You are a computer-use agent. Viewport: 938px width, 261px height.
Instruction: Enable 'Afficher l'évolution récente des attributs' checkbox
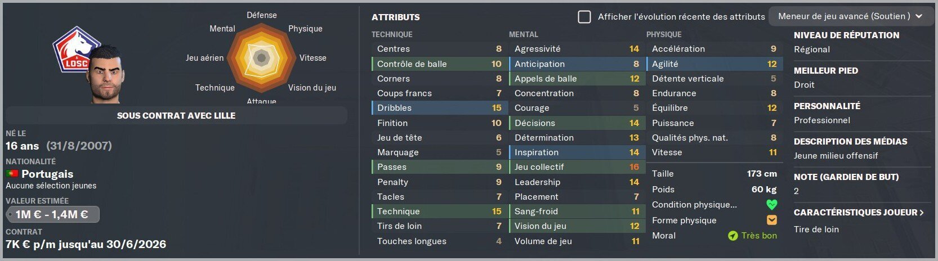pos(584,17)
